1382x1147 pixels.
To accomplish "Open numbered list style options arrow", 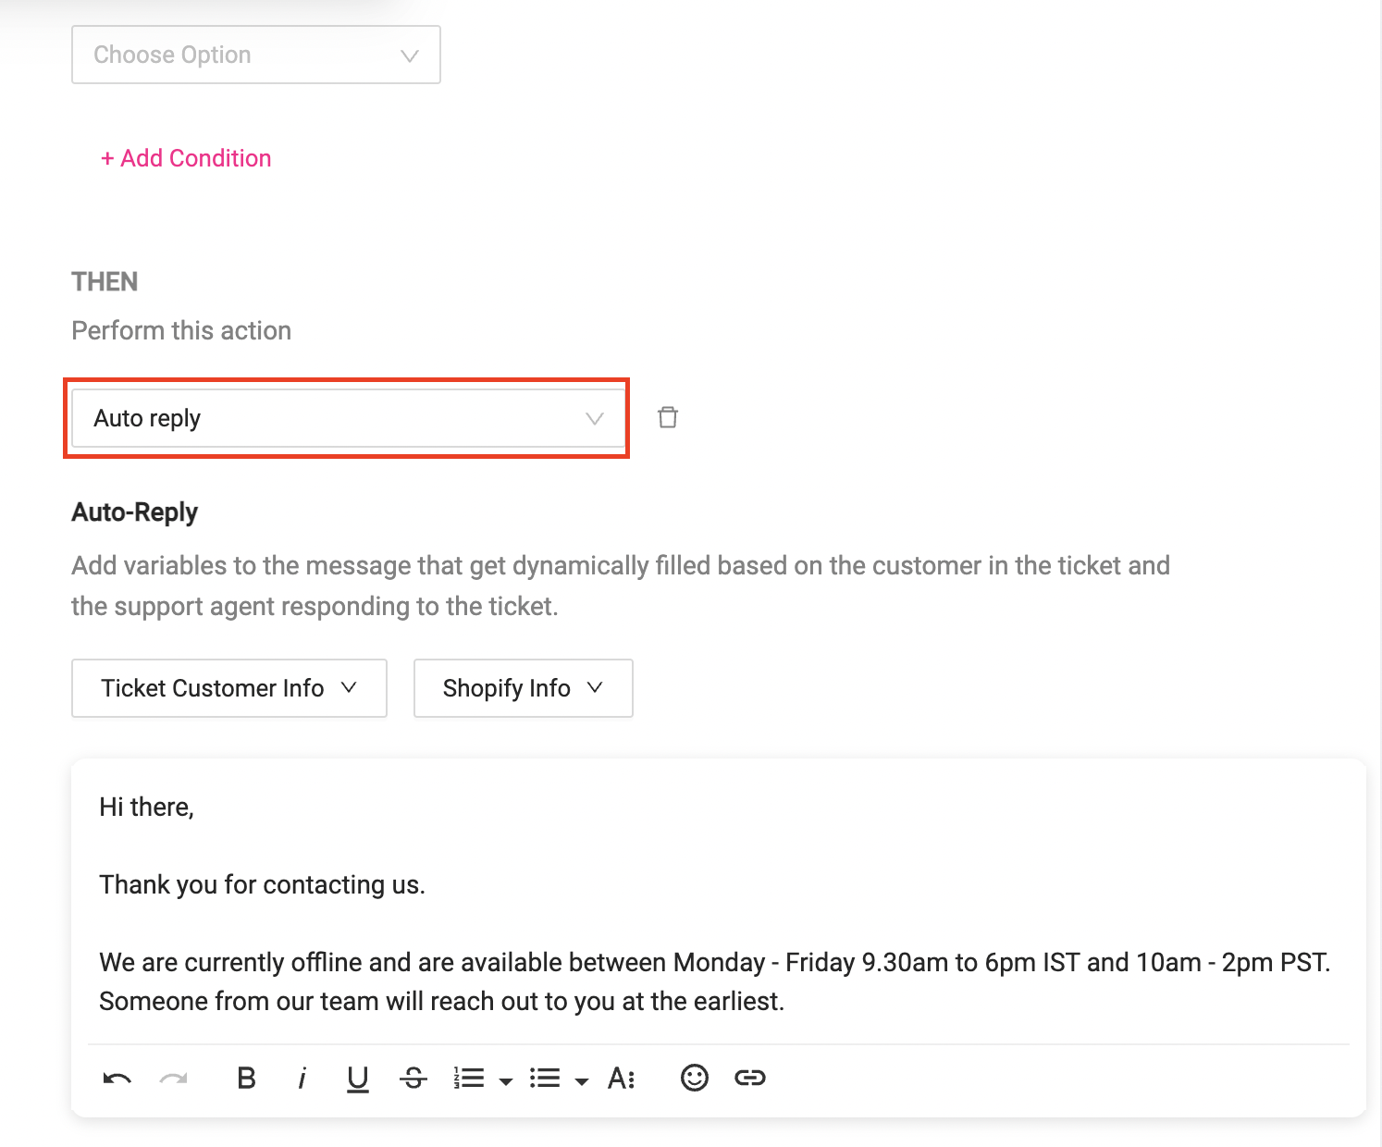I will (506, 1080).
